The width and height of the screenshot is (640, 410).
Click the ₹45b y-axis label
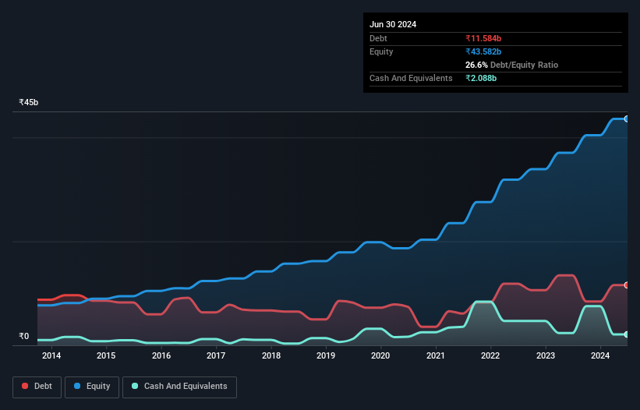pos(29,102)
